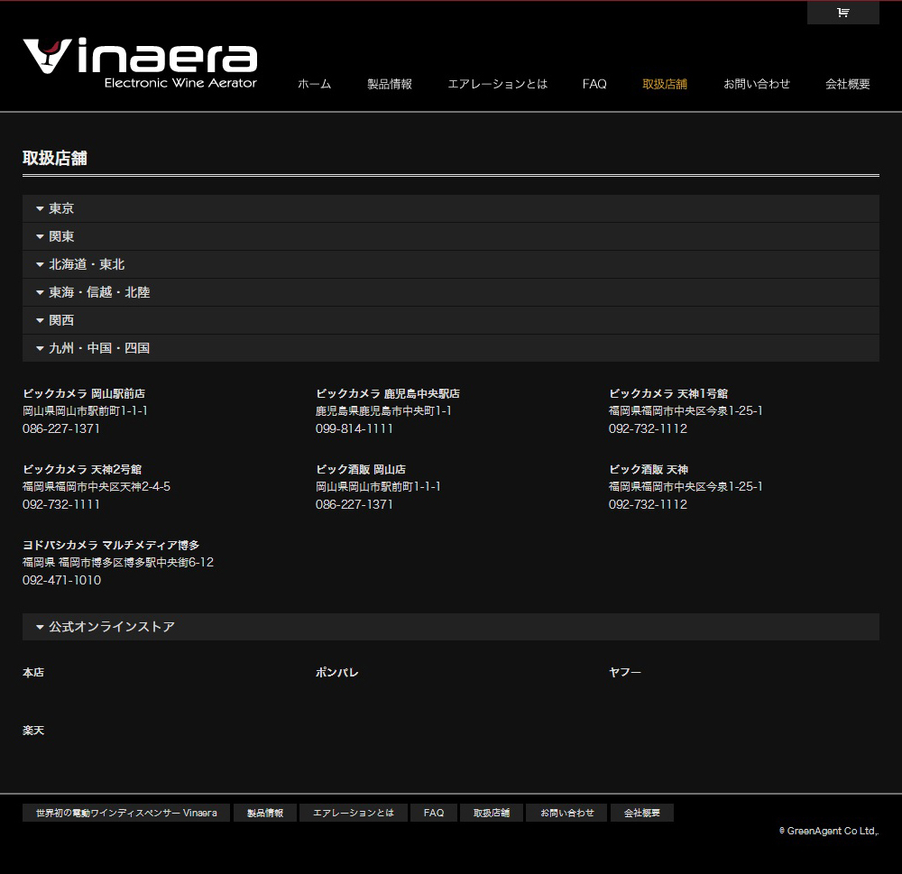Click store name ビックカメラ 天神1号館
The height and width of the screenshot is (874, 902).
pos(668,393)
